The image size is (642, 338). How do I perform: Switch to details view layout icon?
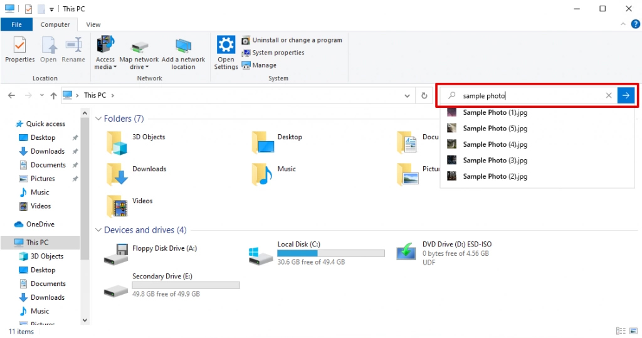point(621,330)
